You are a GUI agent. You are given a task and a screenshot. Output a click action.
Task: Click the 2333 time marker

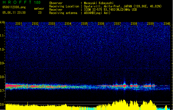coord(52,23)
